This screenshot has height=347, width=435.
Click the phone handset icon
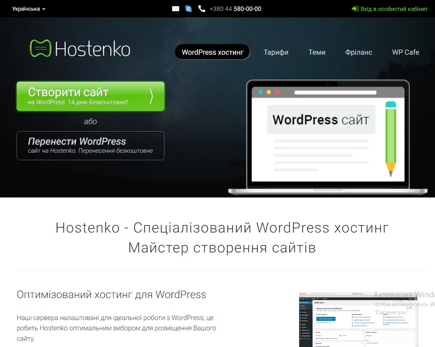coord(202,9)
